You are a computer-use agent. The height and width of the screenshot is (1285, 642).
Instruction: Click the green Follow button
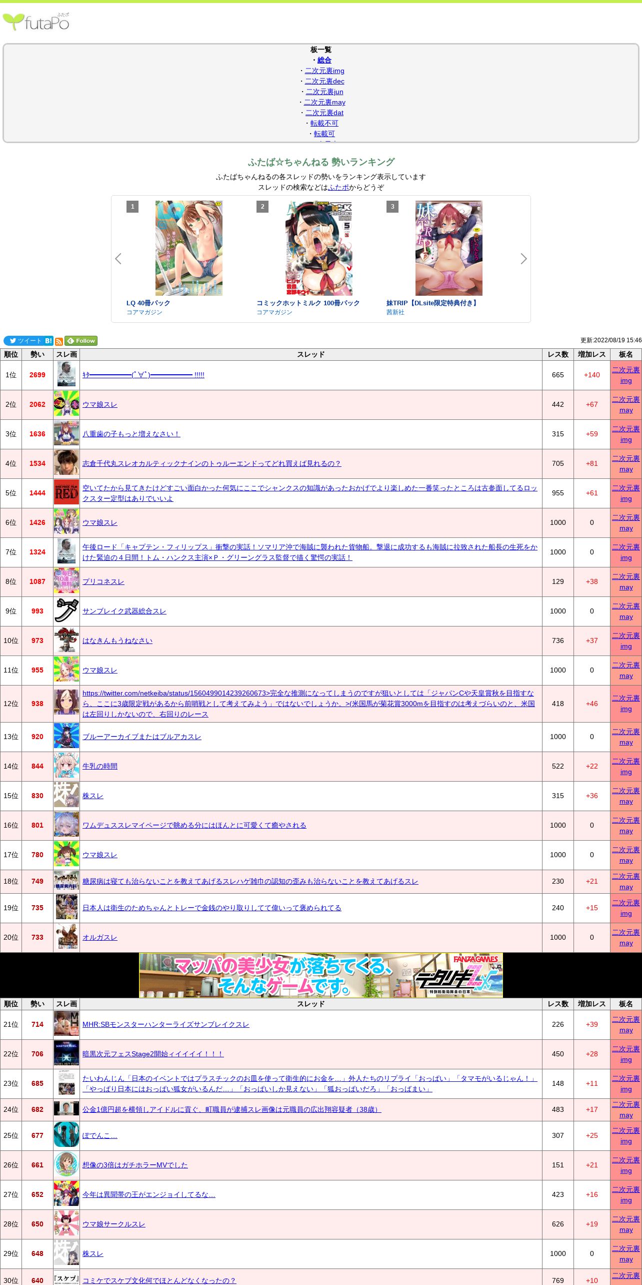coord(81,341)
